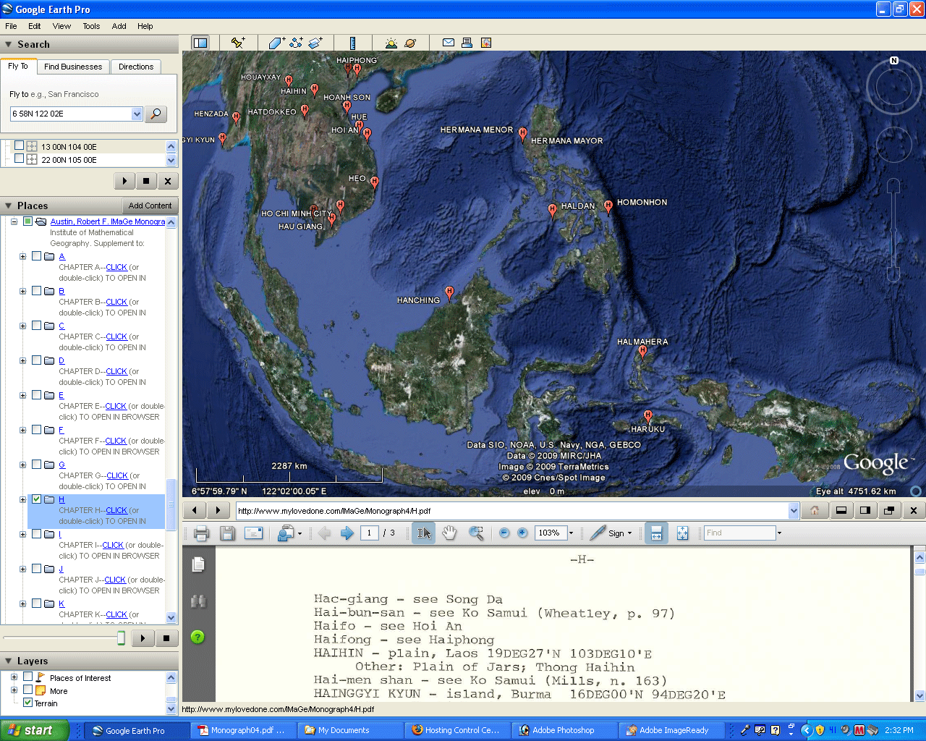This screenshot has width=926, height=741.
Task: Select the Add Path tool
Action: tap(296, 43)
